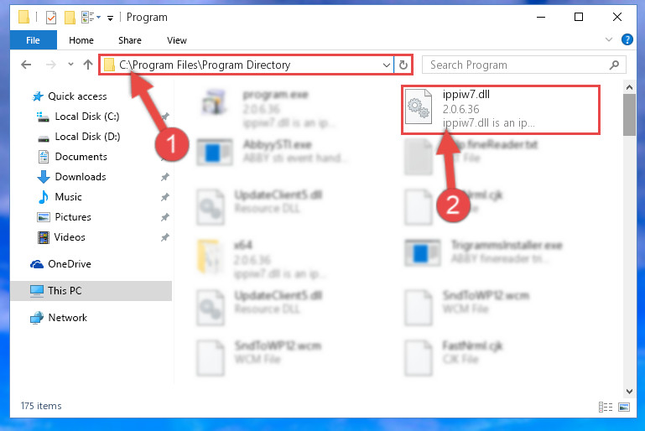Open the recent locations dropdown arrow
This screenshot has height=431, width=645.
coord(70,65)
